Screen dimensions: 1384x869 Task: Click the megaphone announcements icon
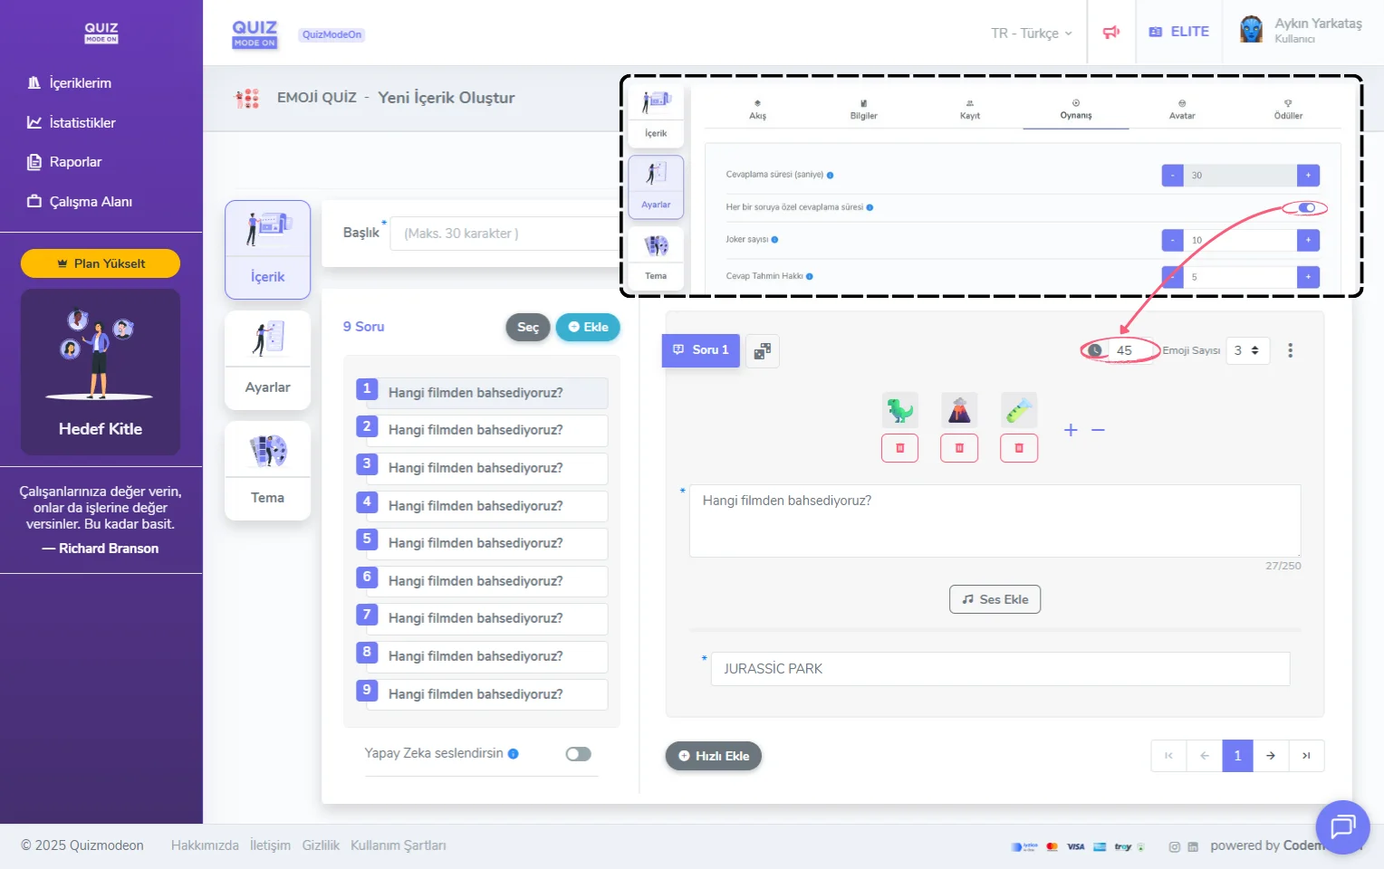1110,33
